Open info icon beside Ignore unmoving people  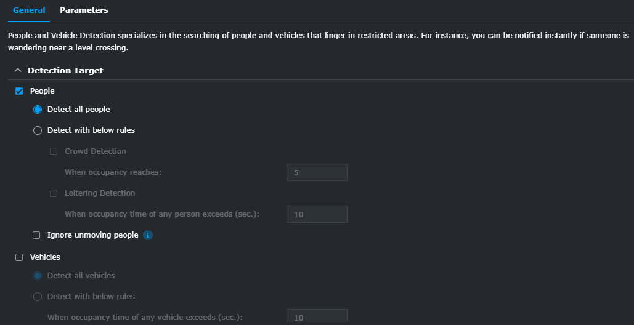148,235
